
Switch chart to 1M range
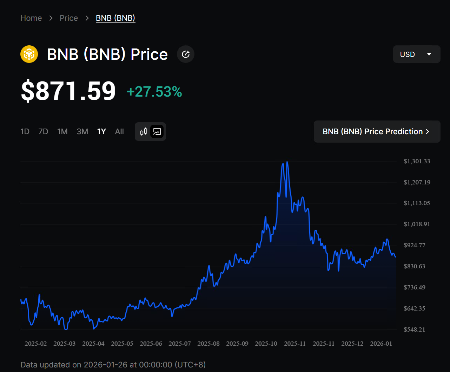pyautogui.click(x=62, y=132)
